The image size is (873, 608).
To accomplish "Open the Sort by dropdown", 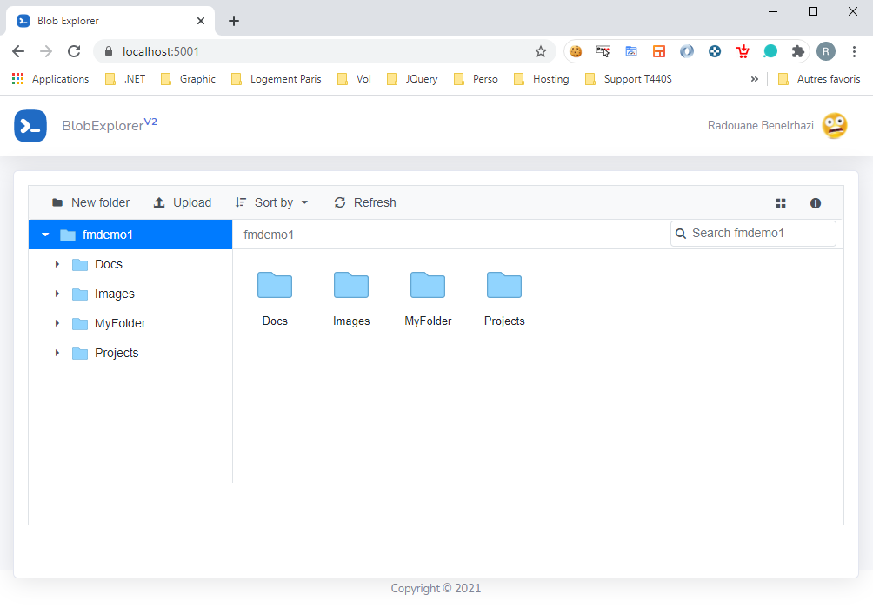I will click(272, 202).
